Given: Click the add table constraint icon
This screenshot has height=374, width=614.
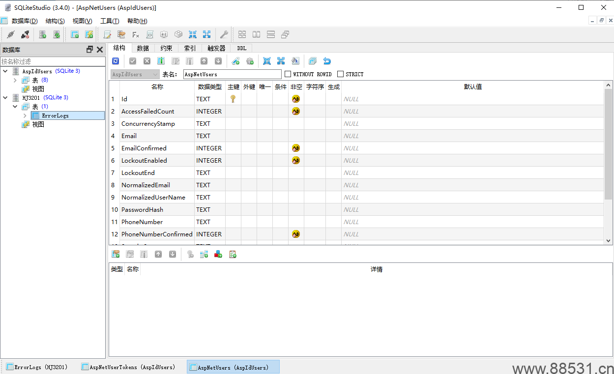Looking at the screenshot, I should (x=116, y=254).
